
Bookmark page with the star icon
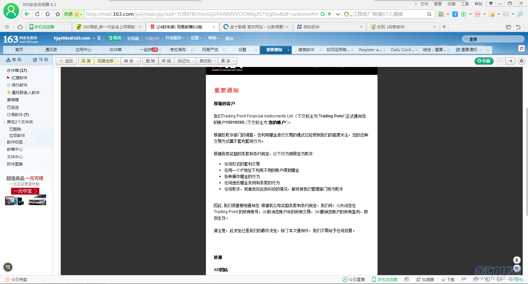[x=58, y=14]
